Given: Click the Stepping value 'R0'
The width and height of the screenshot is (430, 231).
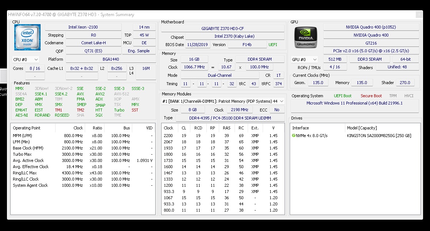Looking at the screenshot, I should click(94, 35).
